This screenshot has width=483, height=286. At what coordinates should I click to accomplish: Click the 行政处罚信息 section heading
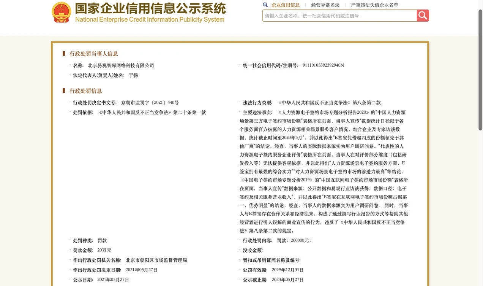click(x=85, y=91)
